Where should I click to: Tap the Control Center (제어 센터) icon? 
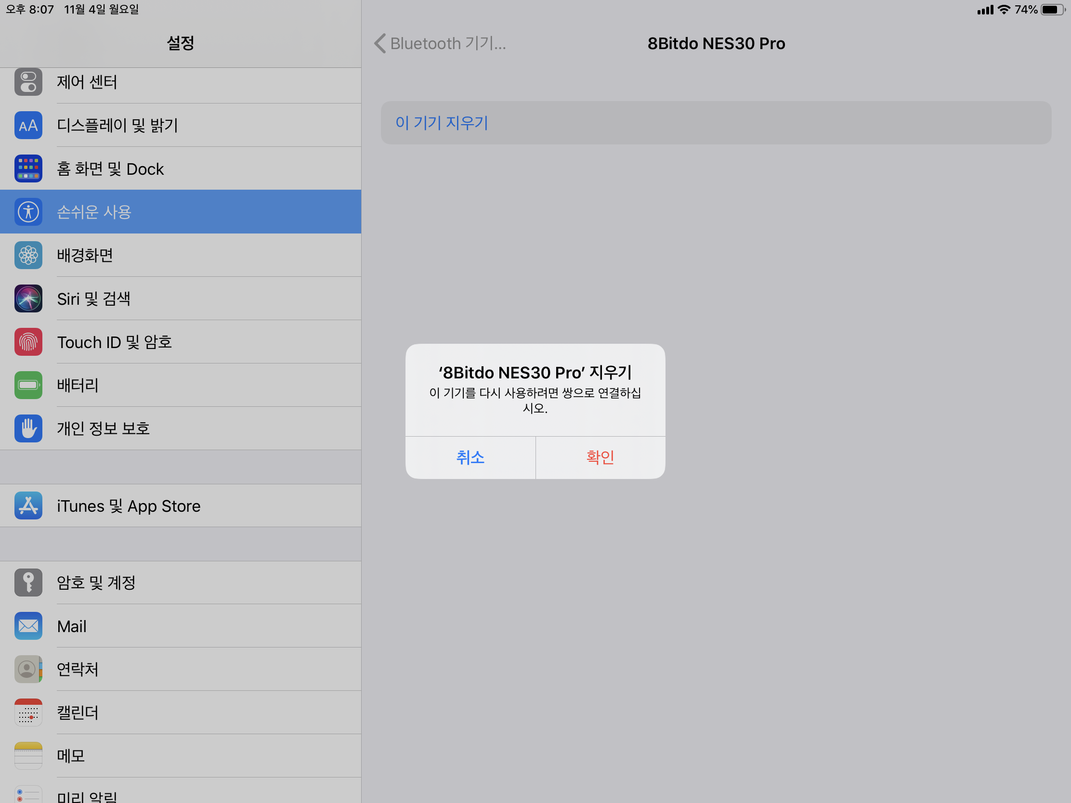coord(28,82)
